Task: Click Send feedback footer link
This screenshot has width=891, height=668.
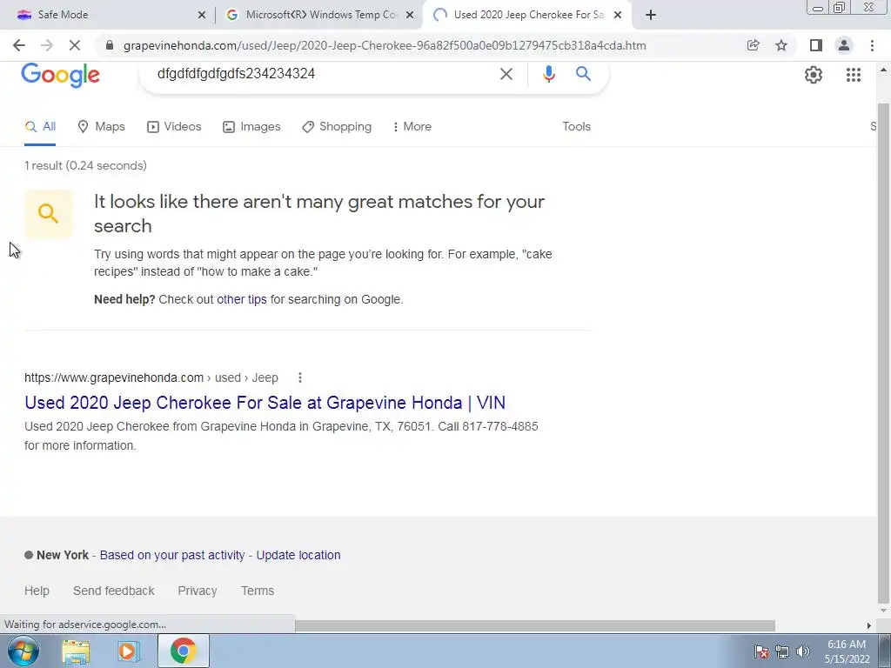Action: (x=114, y=591)
